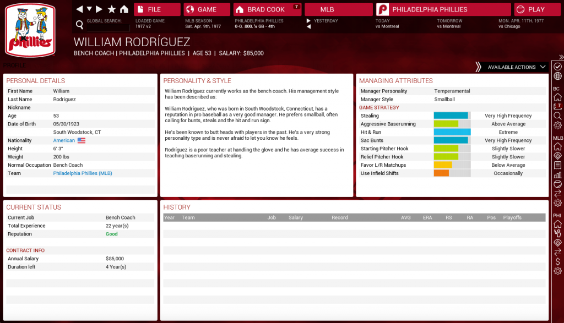Click the Team column header in History

(x=188, y=218)
